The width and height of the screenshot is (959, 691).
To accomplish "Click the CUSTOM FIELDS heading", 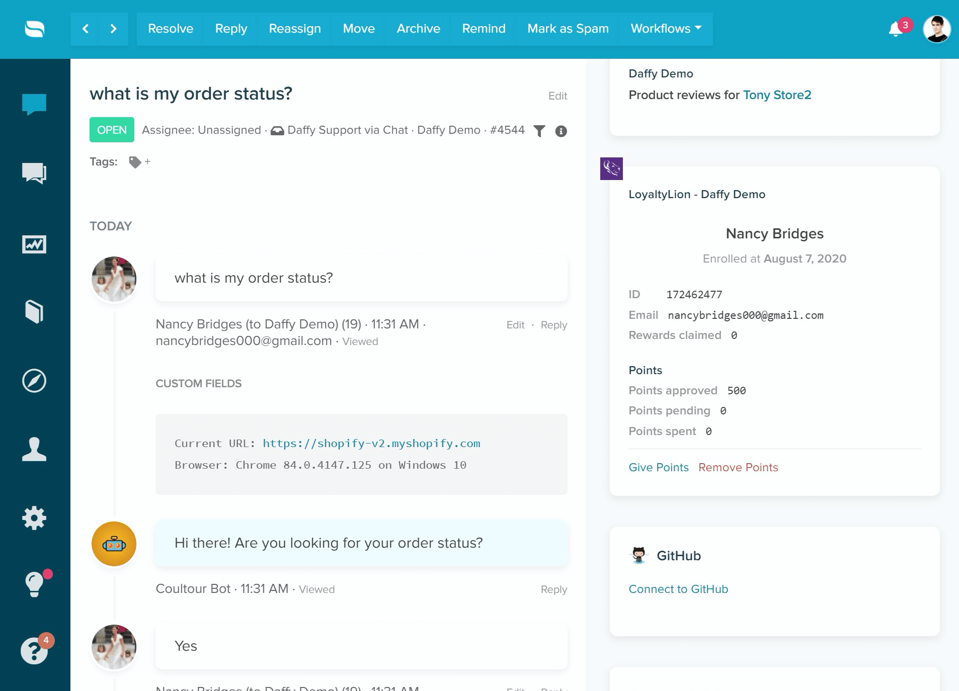I will tap(198, 384).
